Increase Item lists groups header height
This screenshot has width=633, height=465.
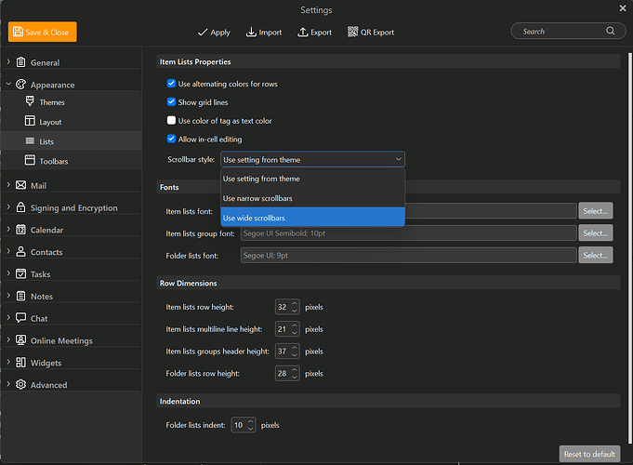[295, 348]
